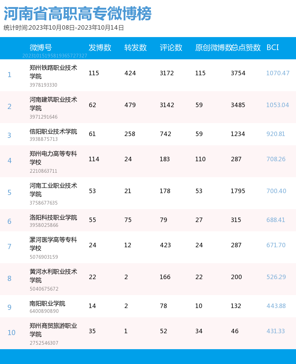Click BCI value 1070.47

pyautogui.click(x=278, y=73)
